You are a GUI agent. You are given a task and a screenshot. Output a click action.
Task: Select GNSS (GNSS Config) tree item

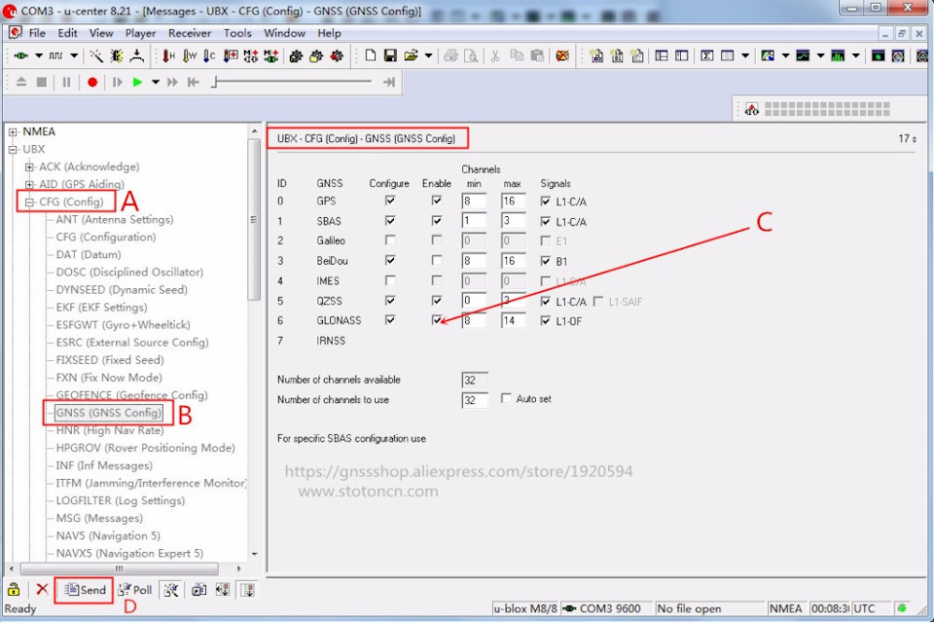(108, 413)
